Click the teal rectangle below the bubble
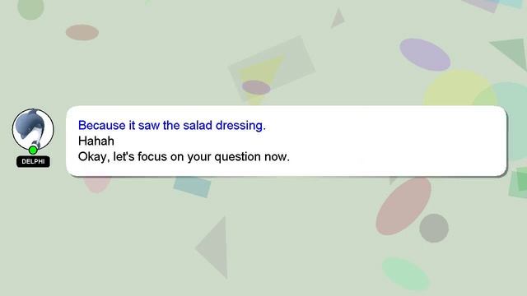This screenshot has height=296, width=527. tap(192, 187)
